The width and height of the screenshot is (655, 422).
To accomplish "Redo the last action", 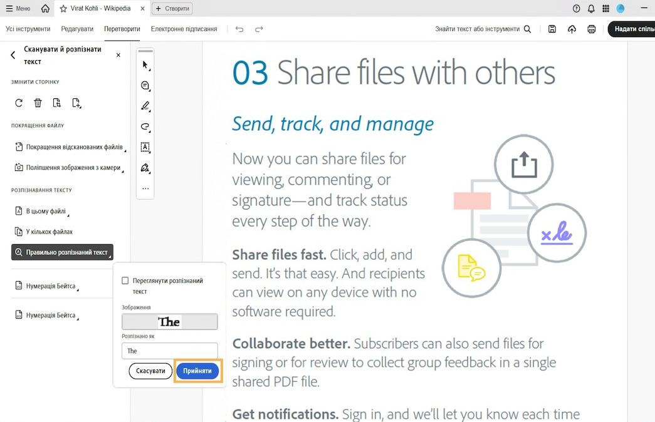I will tap(259, 29).
